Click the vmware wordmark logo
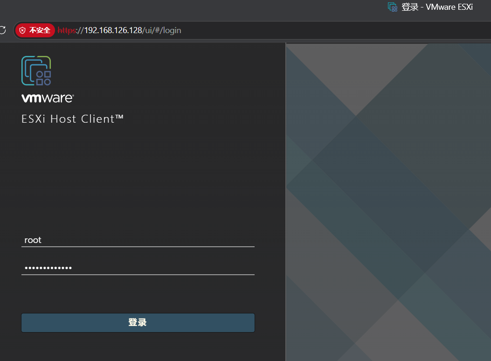 coord(48,98)
